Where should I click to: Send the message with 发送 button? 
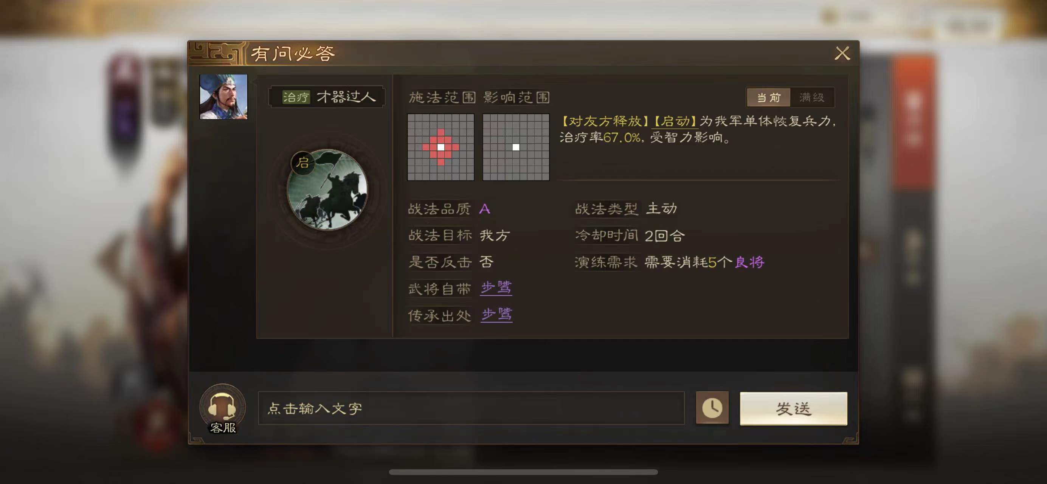(793, 408)
